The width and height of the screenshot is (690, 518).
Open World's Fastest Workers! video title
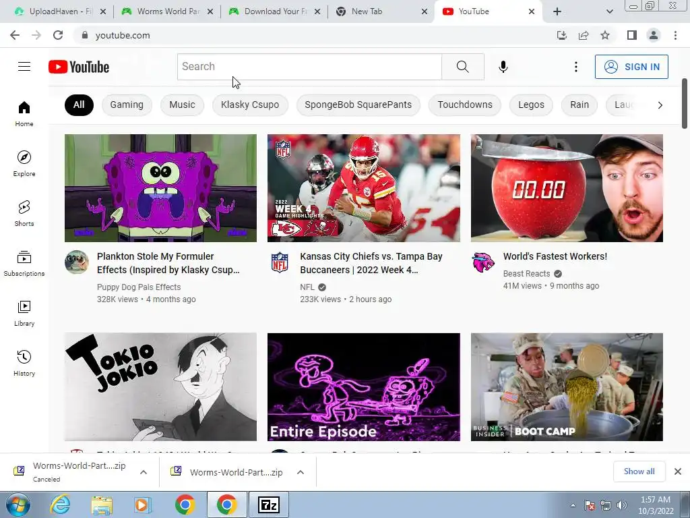coord(555,256)
